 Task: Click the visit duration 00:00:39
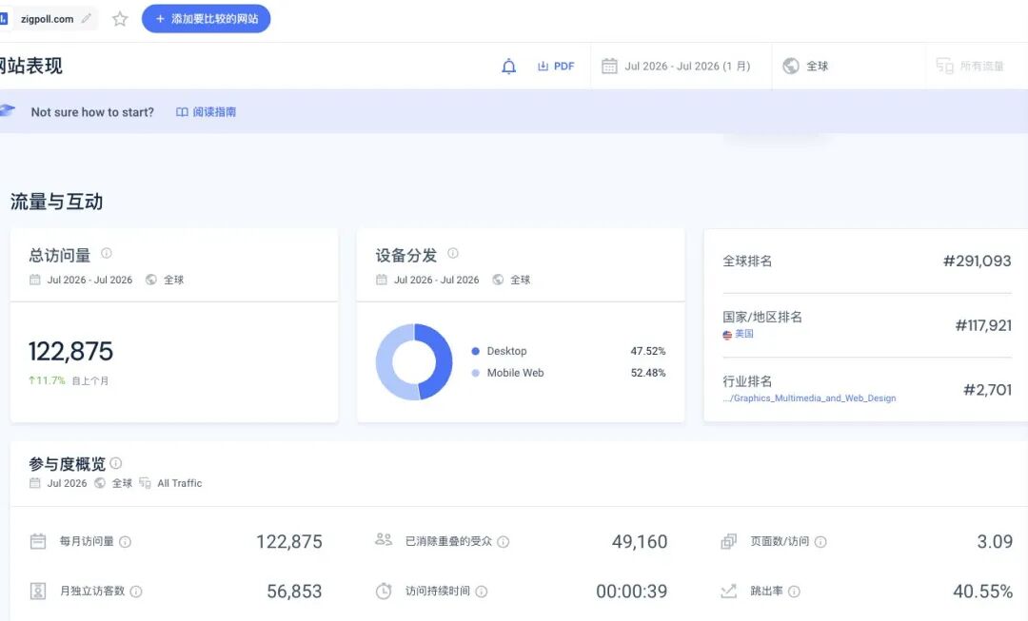click(x=631, y=592)
